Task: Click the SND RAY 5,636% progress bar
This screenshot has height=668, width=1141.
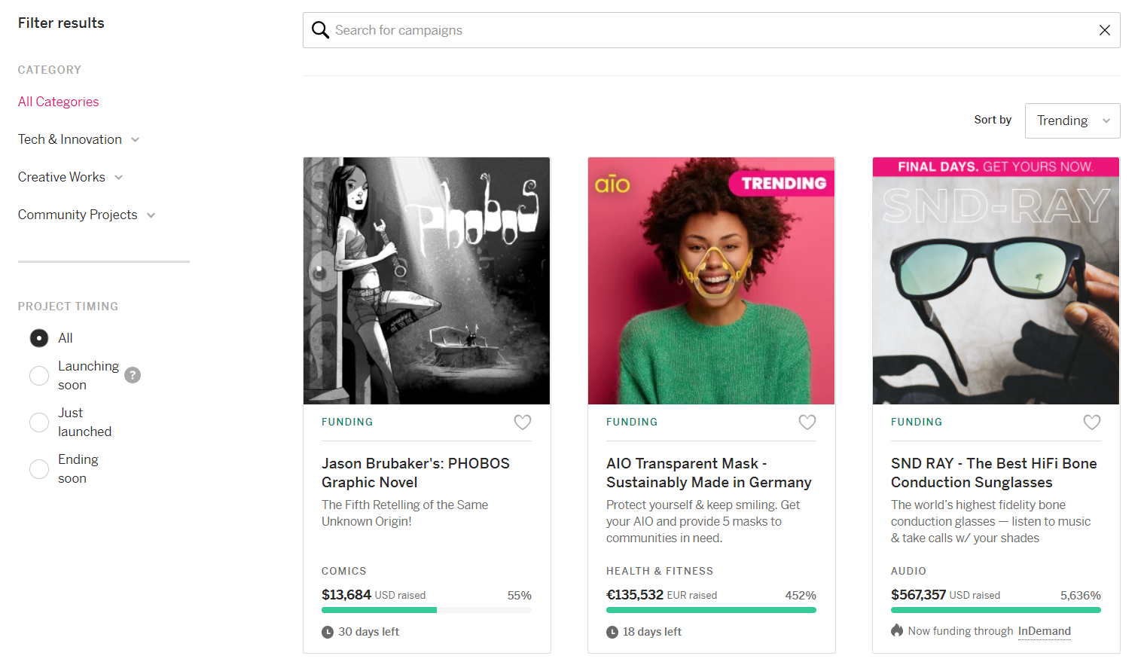Action: [x=996, y=610]
